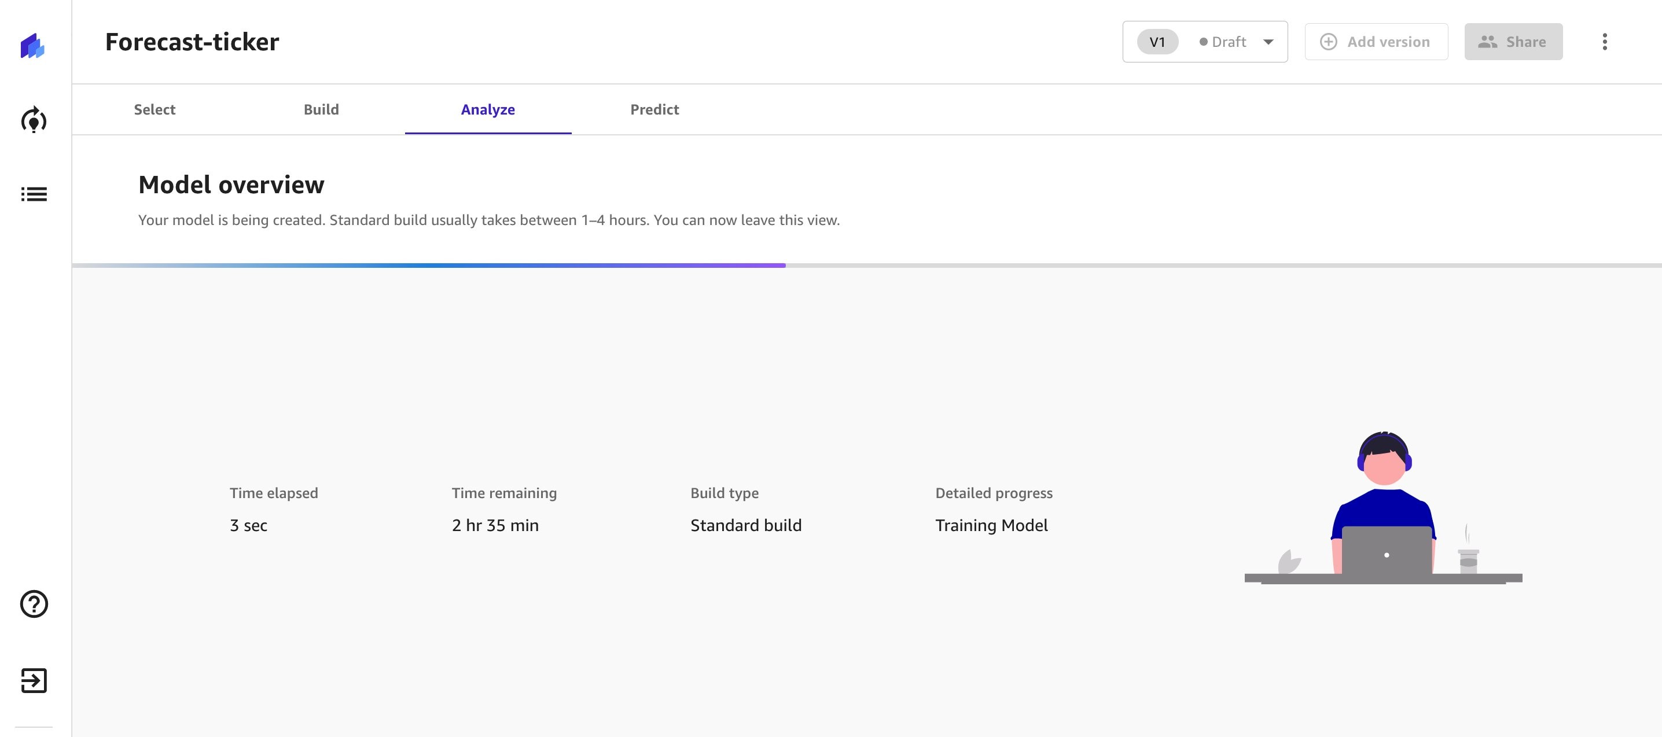Click the Share button label
The image size is (1662, 737).
(x=1526, y=42)
